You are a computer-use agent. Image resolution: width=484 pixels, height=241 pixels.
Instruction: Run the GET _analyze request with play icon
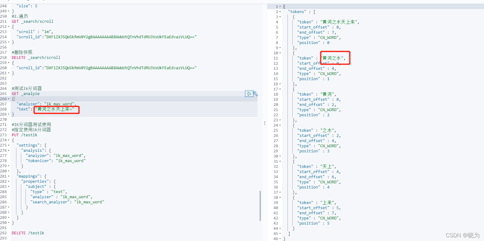(x=249, y=94)
